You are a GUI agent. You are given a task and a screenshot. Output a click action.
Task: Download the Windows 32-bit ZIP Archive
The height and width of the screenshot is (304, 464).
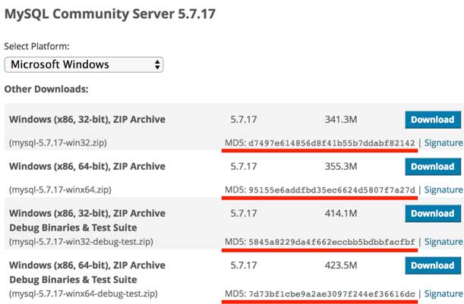click(432, 119)
